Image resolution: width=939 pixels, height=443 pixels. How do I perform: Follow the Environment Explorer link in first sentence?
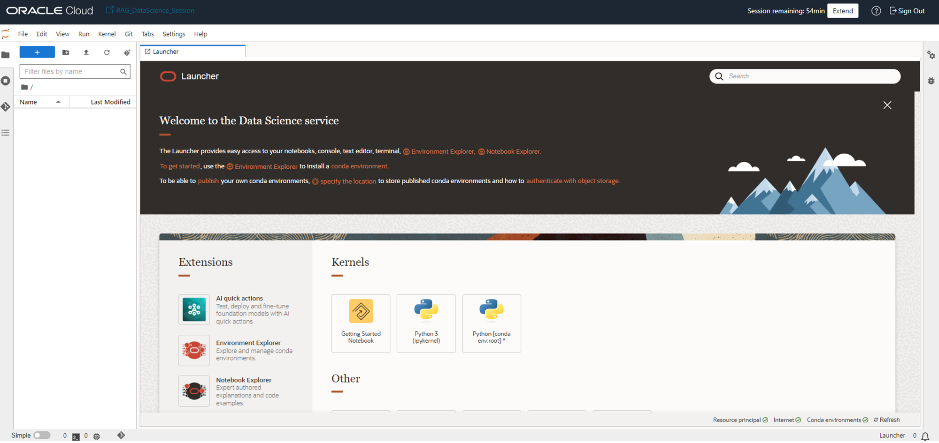click(x=439, y=151)
